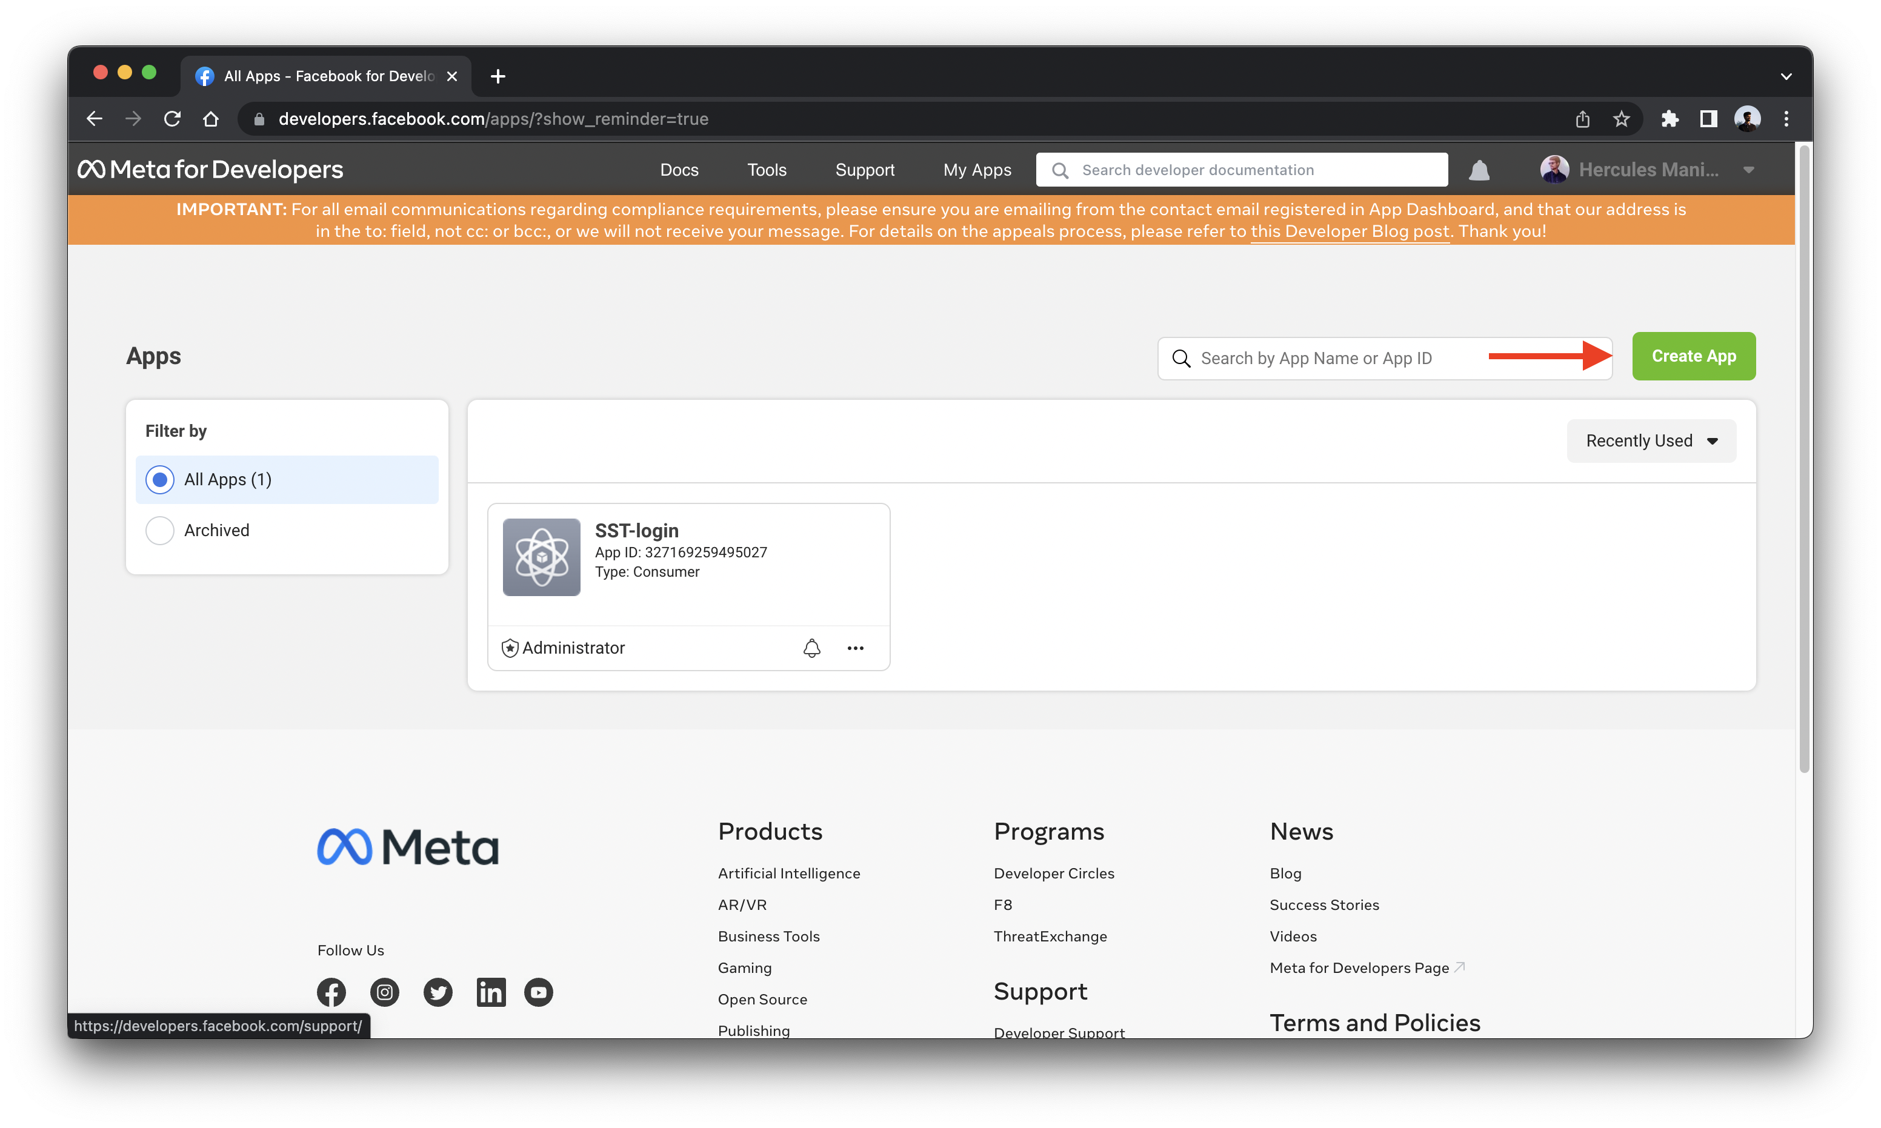1881x1128 pixels.
Task: Open the Success Stories link
Action: 1323,904
